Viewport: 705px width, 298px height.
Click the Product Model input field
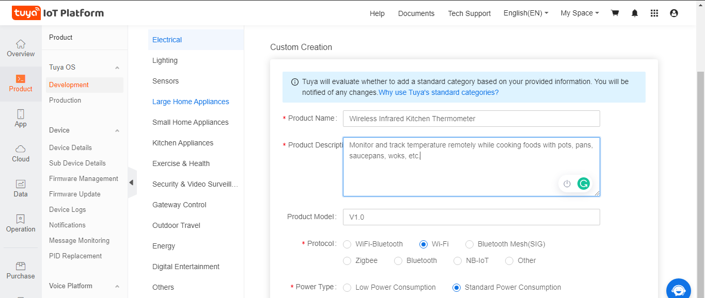click(471, 217)
